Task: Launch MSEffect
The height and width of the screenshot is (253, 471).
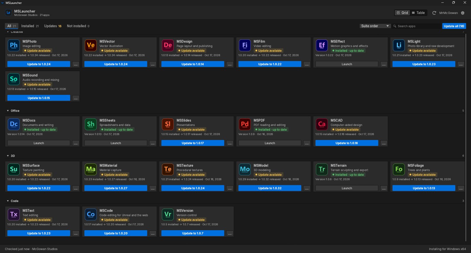Action: [x=347, y=64]
